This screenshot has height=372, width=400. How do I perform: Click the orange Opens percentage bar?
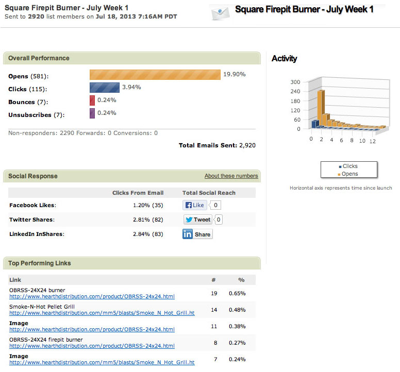coord(155,75)
